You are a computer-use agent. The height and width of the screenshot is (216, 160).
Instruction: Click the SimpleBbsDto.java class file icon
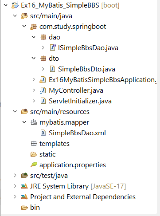click(52, 69)
